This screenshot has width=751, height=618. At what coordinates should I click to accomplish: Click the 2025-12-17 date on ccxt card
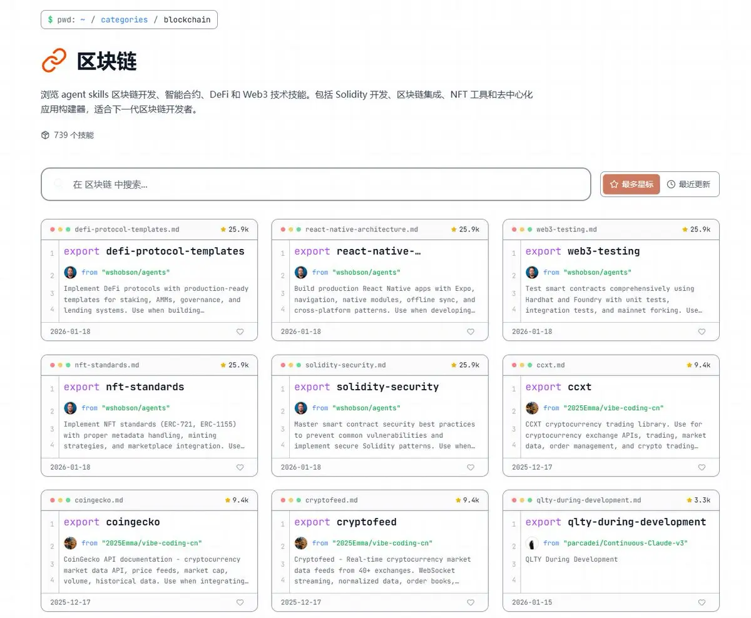pyautogui.click(x=532, y=467)
